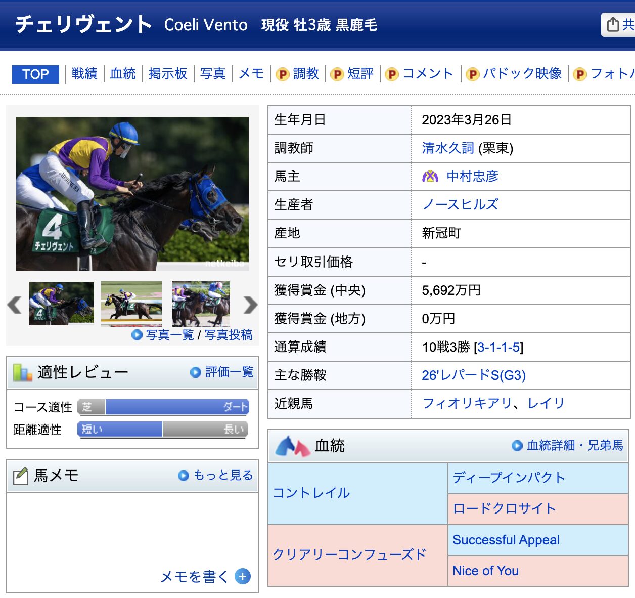
Task: Click the plus icon beside メモを書く
Action: pyautogui.click(x=243, y=577)
